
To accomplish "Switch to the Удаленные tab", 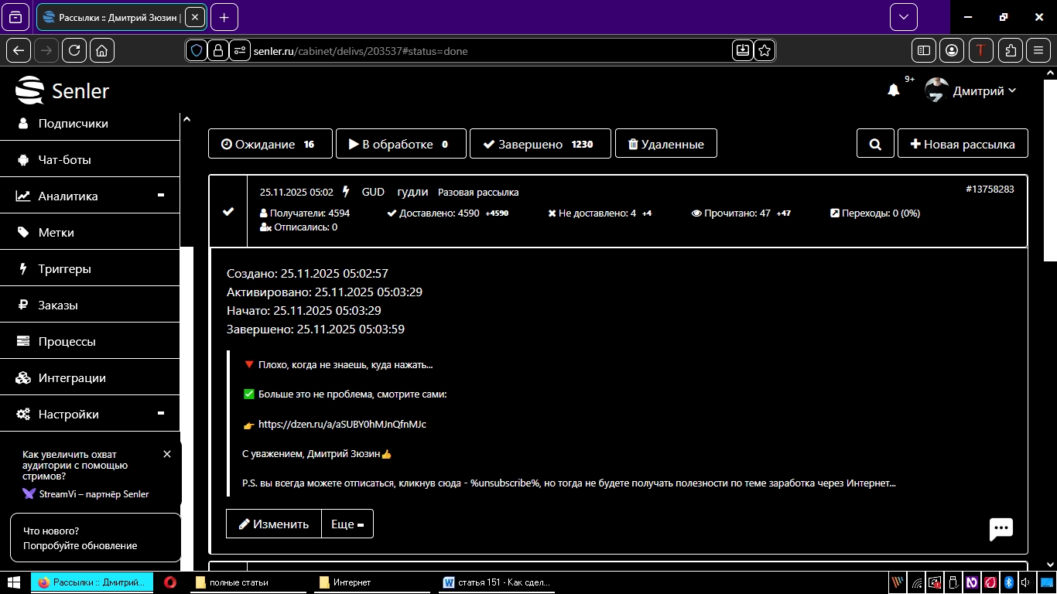I will tap(665, 144).
